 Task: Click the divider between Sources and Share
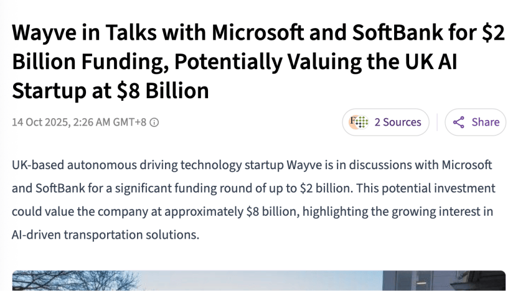tap(437, 122)
